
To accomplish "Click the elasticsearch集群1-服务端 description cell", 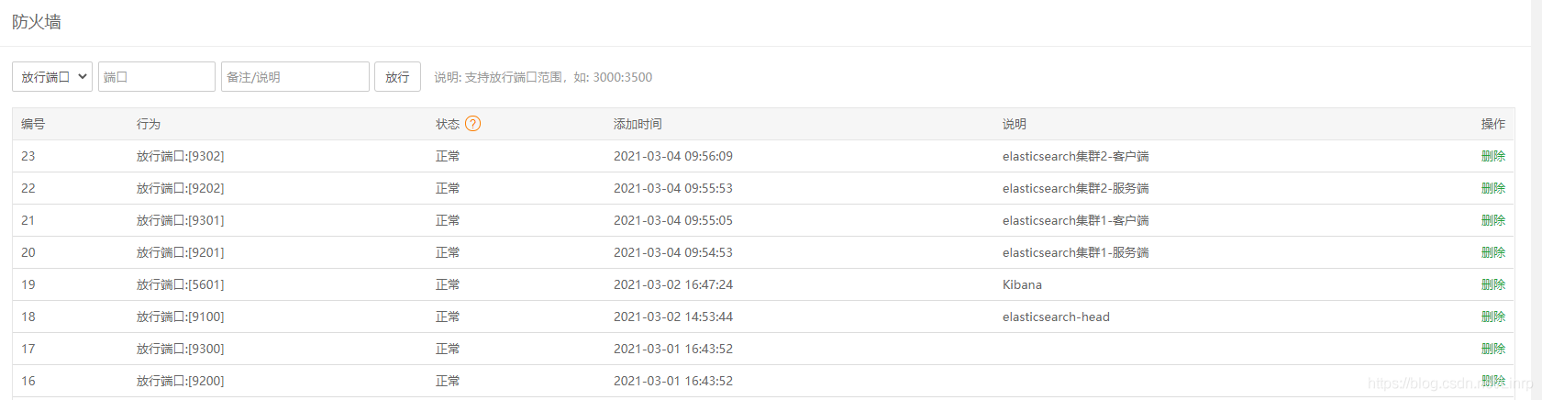I will [x=1075, y=252].
